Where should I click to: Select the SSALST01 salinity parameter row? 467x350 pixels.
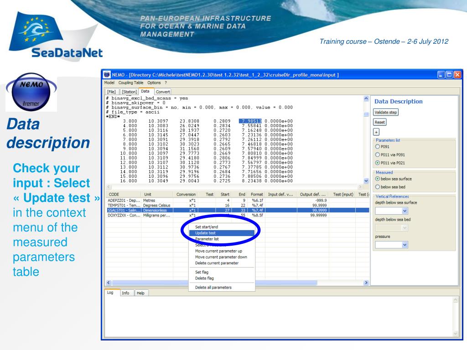pos(237,210)
